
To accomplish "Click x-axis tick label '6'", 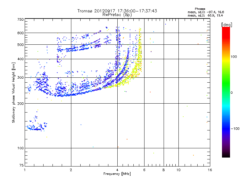I will click(144, 170).
